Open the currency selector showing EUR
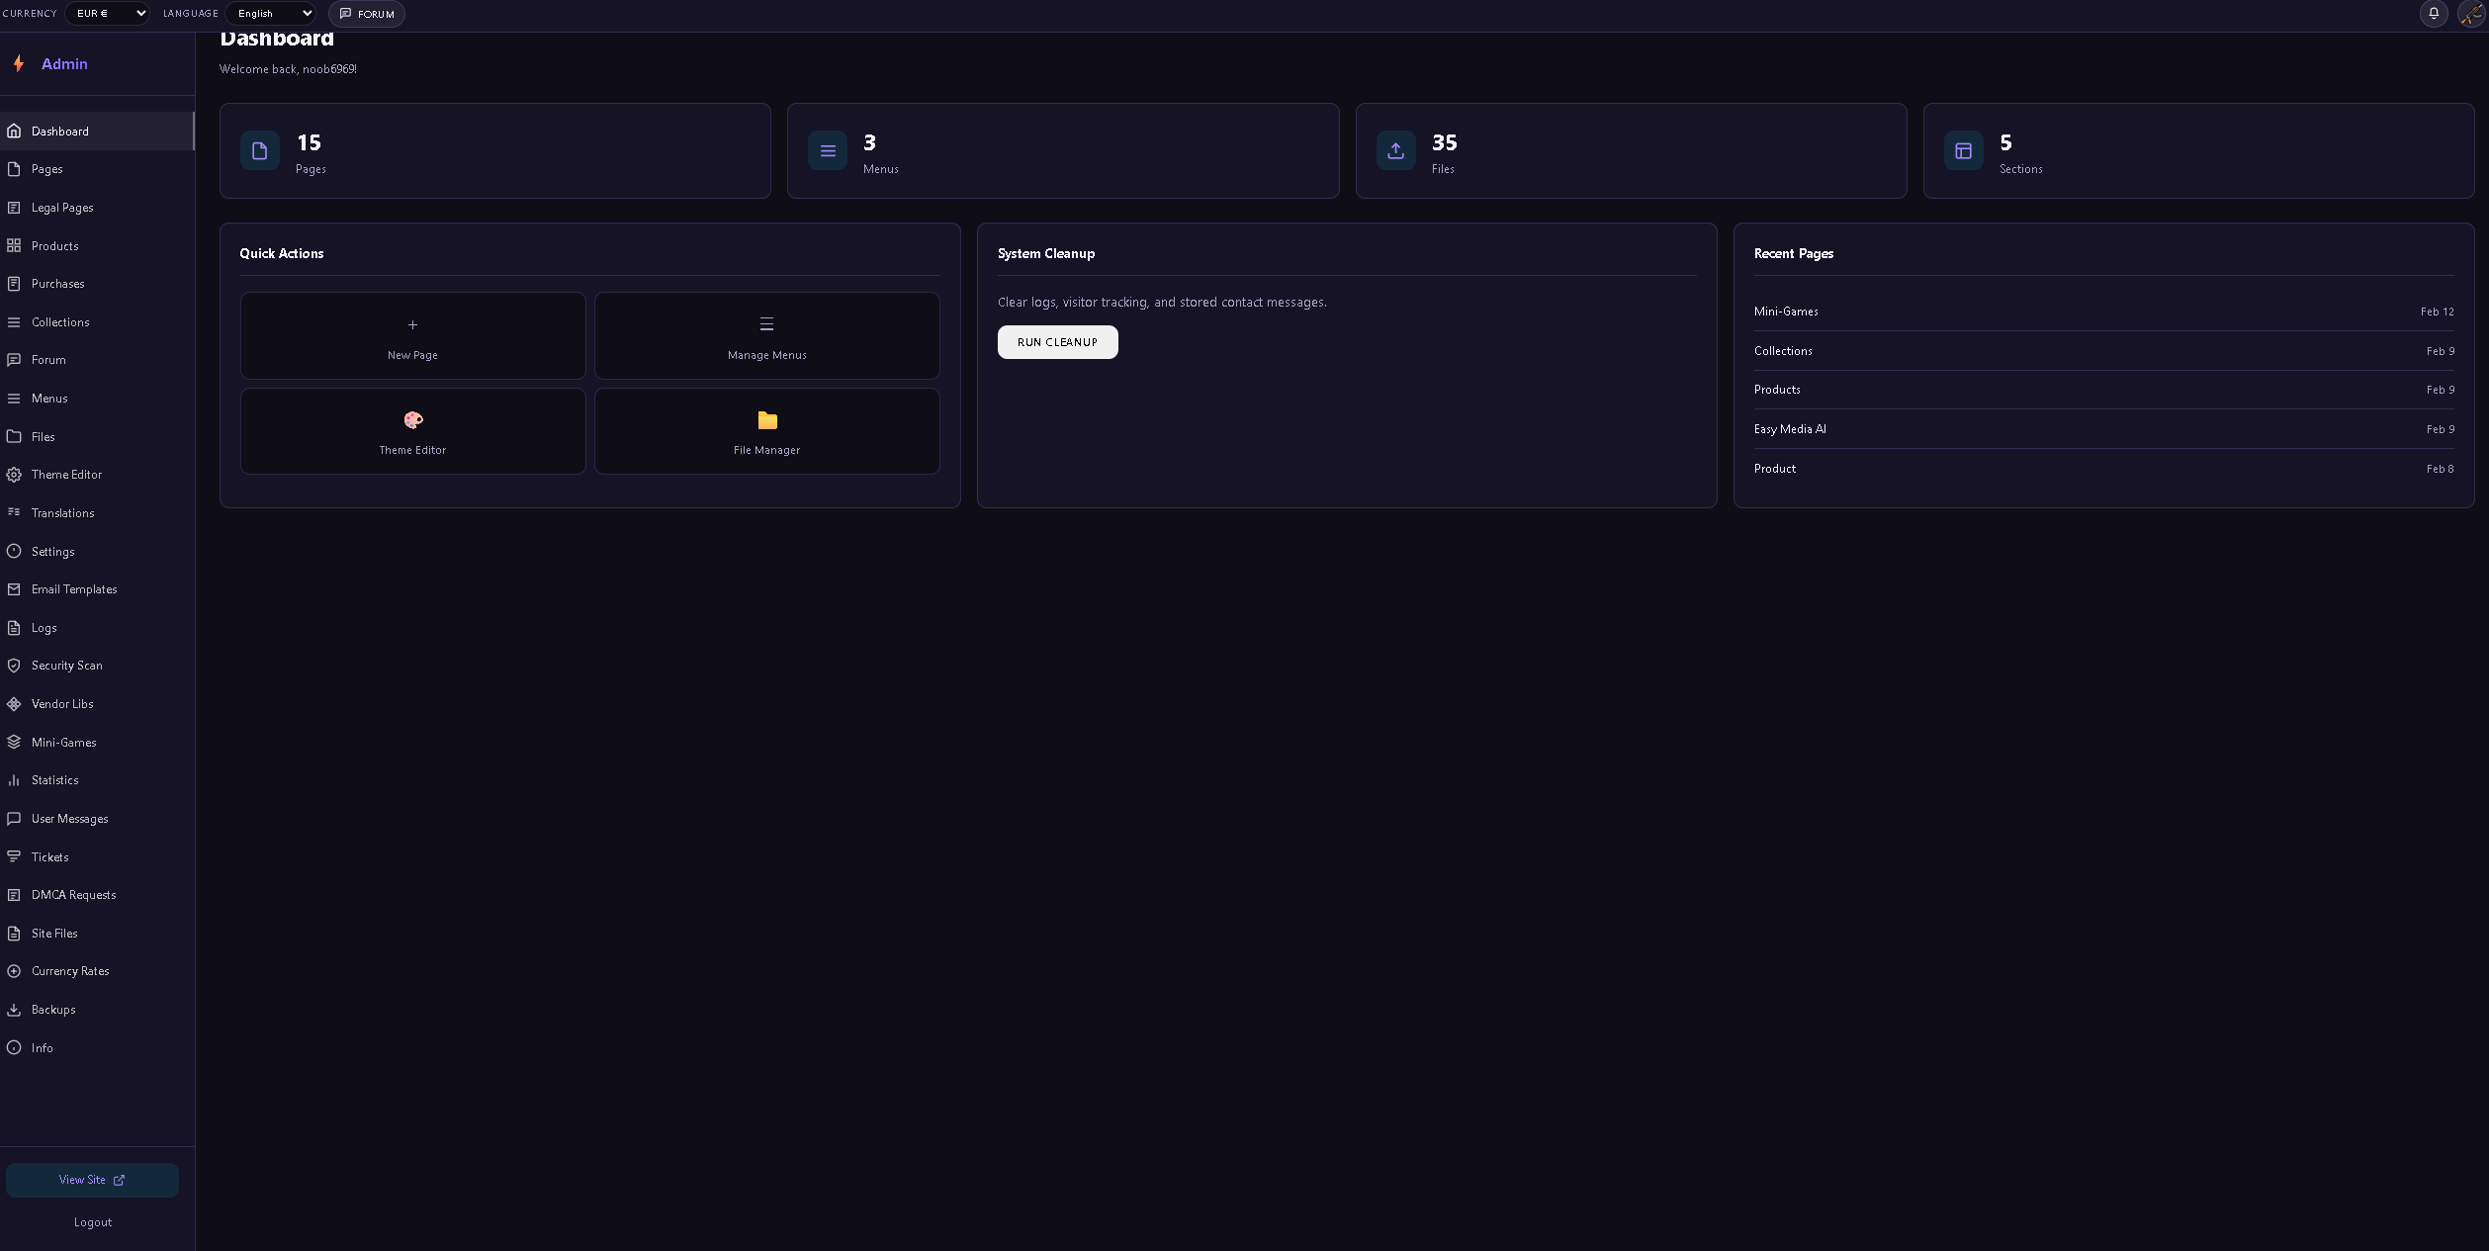Image resolution: width=2489 pixels, height=1251 pixels. tap(106, 13)
